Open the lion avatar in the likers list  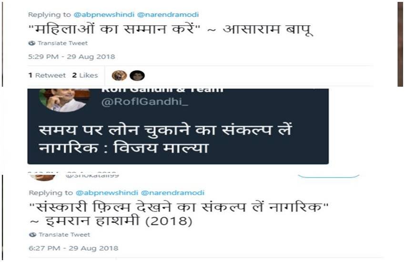pos(119,75)
